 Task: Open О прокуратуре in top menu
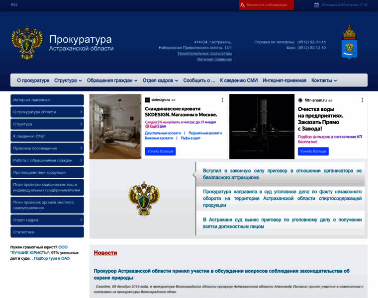tap(33, 80)
